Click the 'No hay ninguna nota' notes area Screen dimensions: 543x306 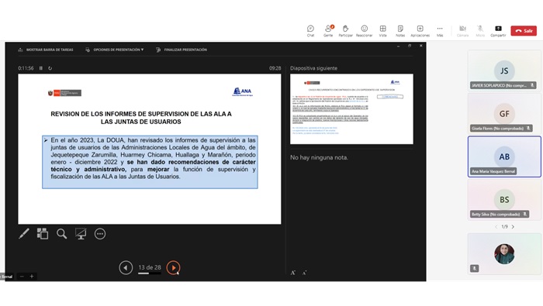coord(319,157)
